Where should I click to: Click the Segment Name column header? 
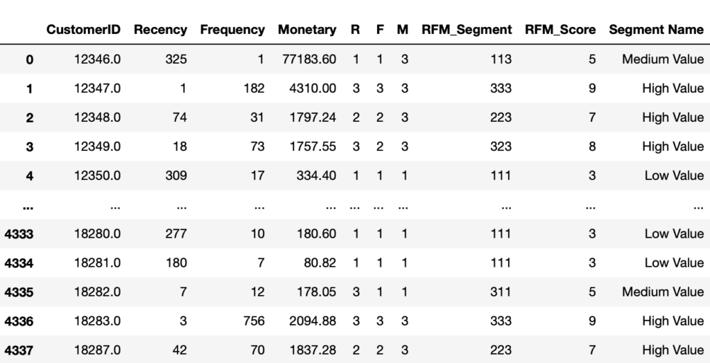tap(656, 30)
